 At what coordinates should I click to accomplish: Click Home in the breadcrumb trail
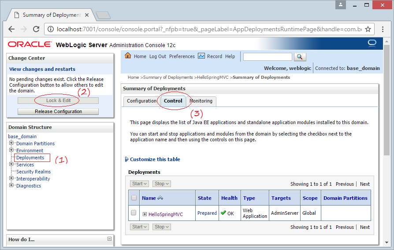pyautogui.click(x=133, y=77)
